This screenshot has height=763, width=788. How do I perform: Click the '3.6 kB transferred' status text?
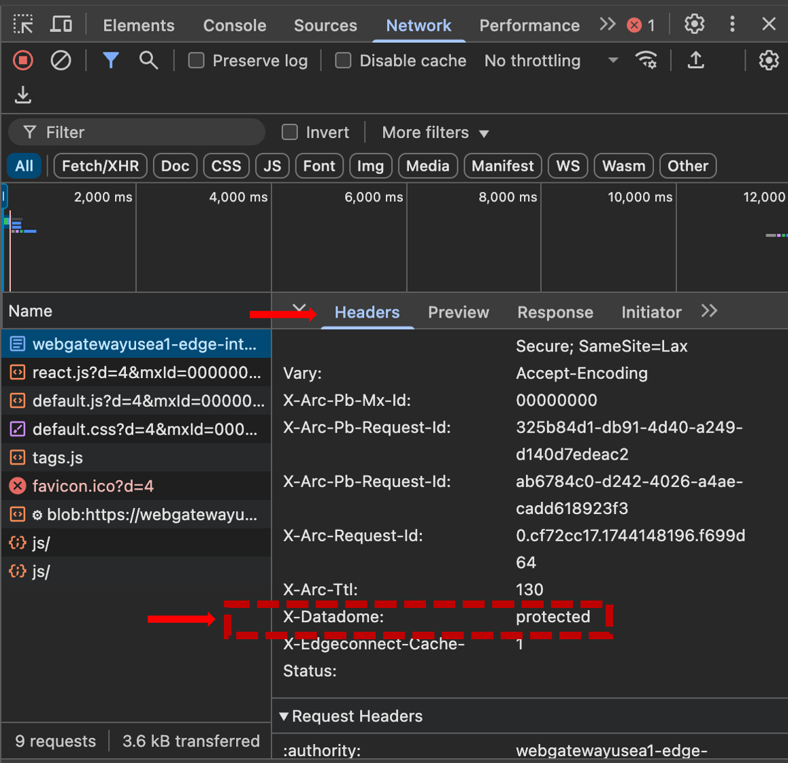point(191,741)
